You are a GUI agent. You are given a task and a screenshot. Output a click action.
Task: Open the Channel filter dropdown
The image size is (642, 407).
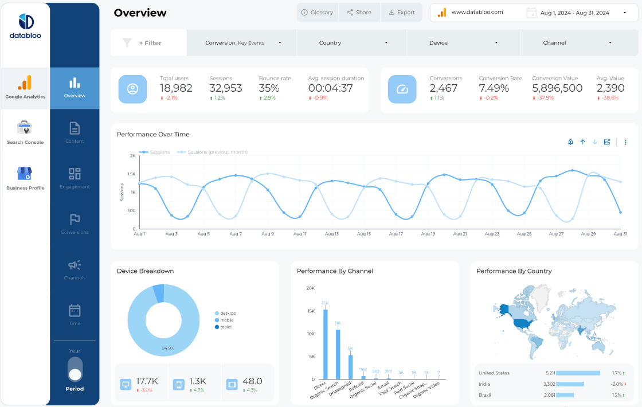click(x=580, y=42)
